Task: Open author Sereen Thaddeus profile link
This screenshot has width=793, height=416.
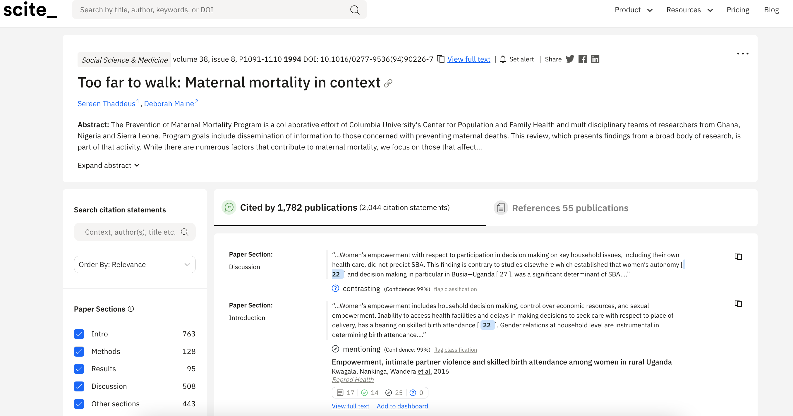Action: pos(106,104)
